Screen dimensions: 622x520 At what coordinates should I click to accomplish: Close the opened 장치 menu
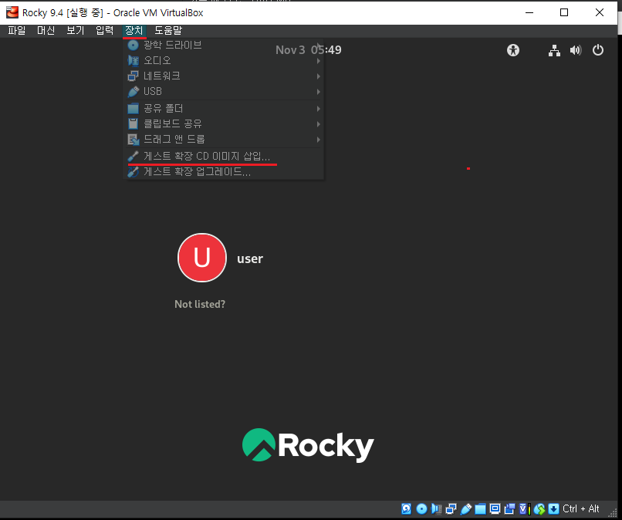134,31
